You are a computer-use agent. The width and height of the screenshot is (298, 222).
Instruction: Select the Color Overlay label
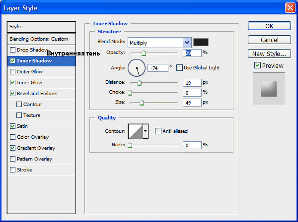(x=33, y=137)
